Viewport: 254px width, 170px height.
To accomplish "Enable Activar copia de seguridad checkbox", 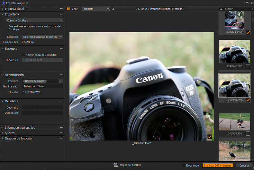I will [23, 55].
